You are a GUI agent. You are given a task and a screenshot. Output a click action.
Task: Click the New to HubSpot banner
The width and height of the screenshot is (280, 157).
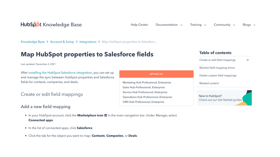[x=224, y=98]
